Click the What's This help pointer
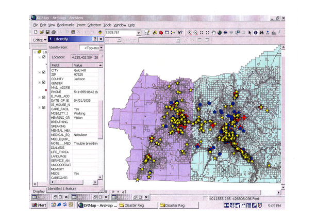The height and width of the screenshot is (219, 317). (x=180, y=33)
